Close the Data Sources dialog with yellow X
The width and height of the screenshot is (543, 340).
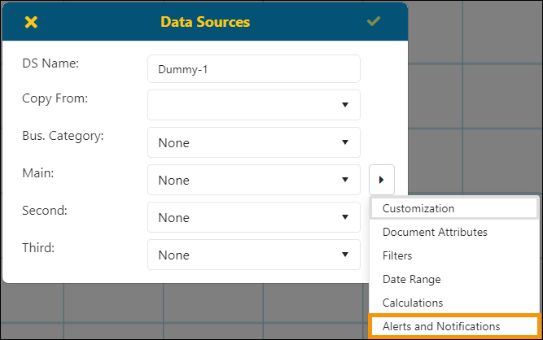point(31,22)
